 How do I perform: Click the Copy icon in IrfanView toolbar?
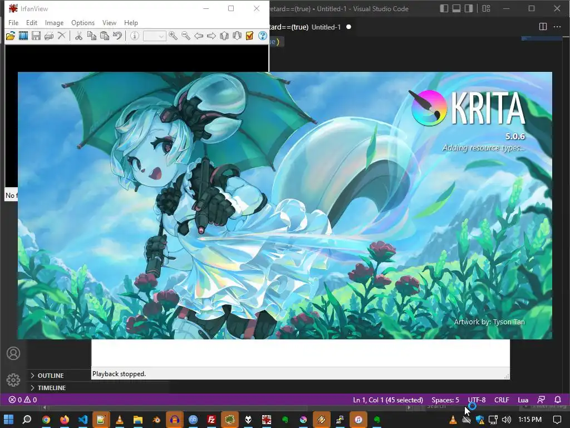pos(92,36)
